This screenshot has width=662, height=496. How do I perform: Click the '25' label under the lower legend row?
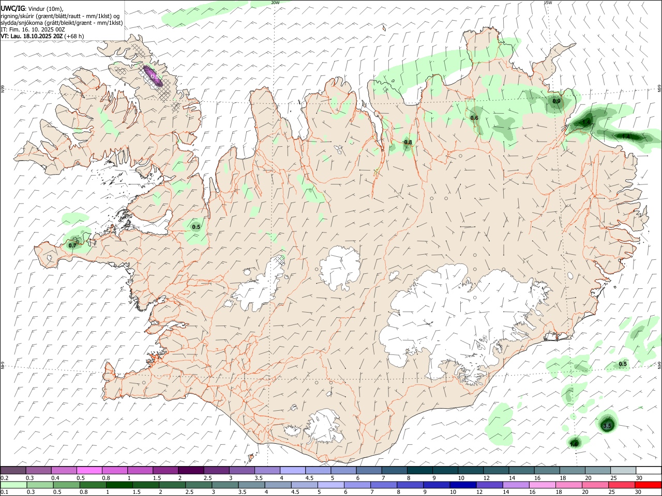(x=613, y=492)
